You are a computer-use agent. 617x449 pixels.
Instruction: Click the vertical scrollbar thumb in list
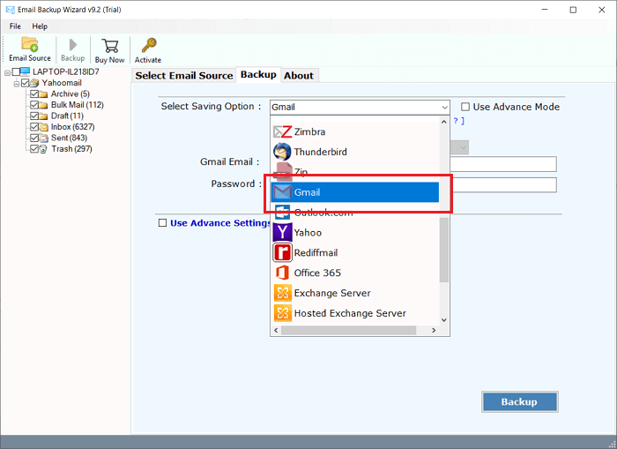pyautogui.click(x=444, y=249)
